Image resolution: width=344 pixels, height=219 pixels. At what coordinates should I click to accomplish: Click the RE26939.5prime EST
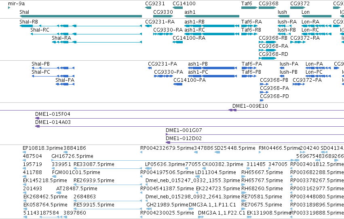pyautogui.click(x=108, y=185)
